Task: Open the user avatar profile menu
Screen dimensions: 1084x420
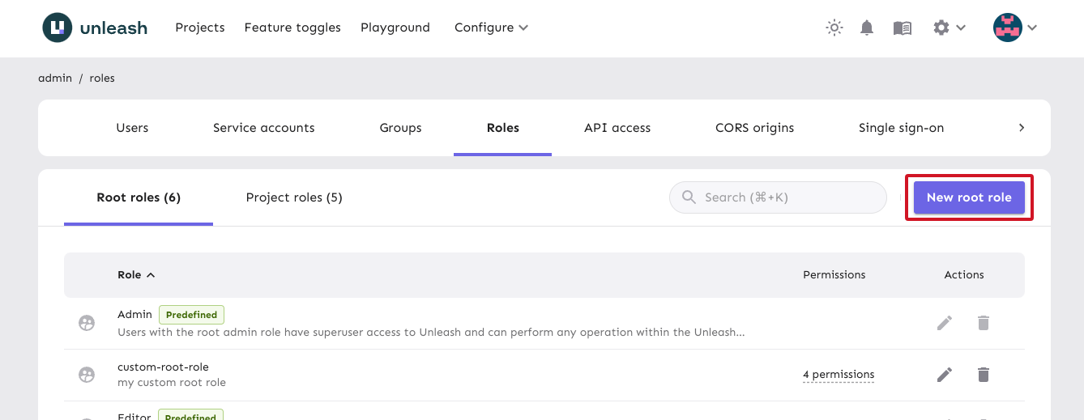Action: tap(1015, 28)
